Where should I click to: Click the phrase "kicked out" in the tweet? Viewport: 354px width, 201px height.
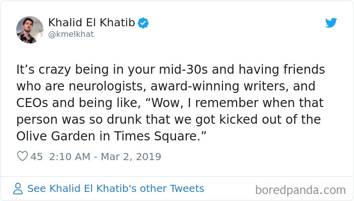(x=238, y=119)
